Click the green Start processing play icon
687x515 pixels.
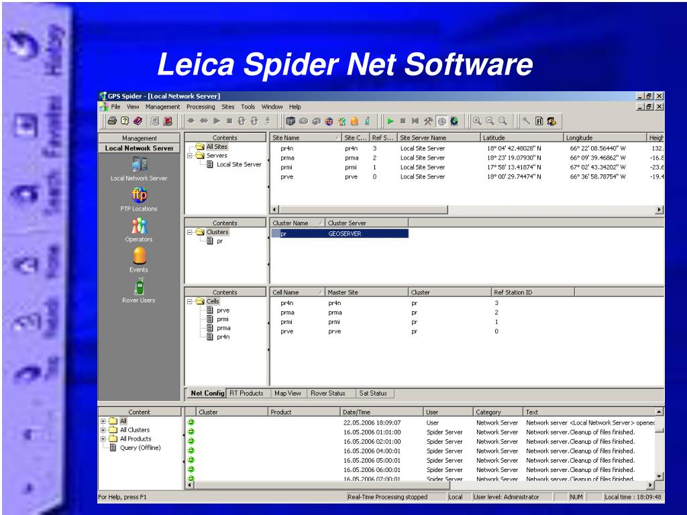coord(391,121)
